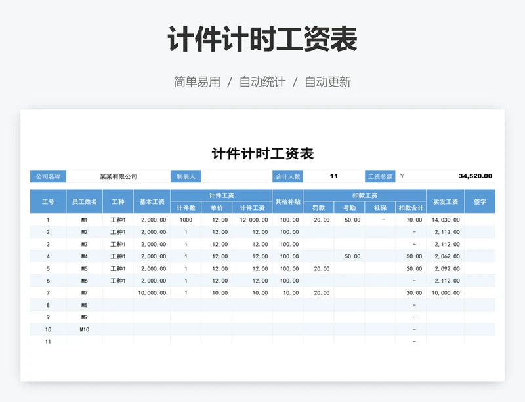Click the 基本工资 column header

152,201
